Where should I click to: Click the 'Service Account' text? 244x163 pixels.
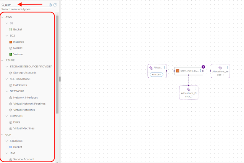pos(24,159)
